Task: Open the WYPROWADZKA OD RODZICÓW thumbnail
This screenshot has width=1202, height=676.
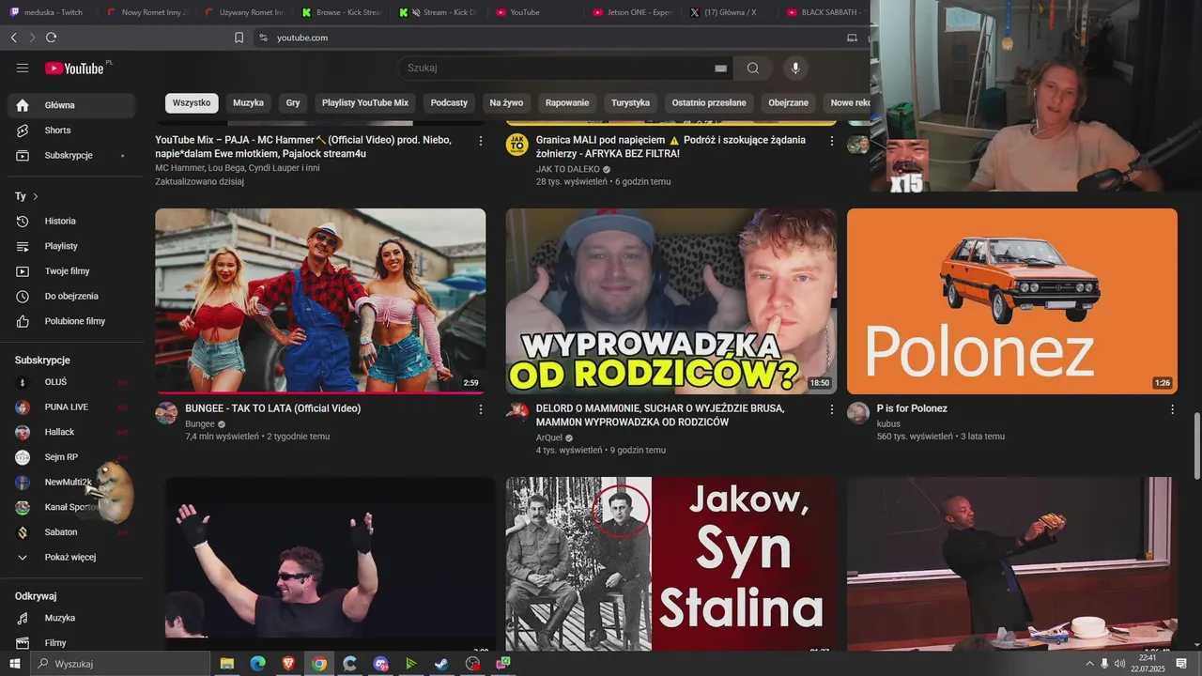Action: click(x=671, y=301)
